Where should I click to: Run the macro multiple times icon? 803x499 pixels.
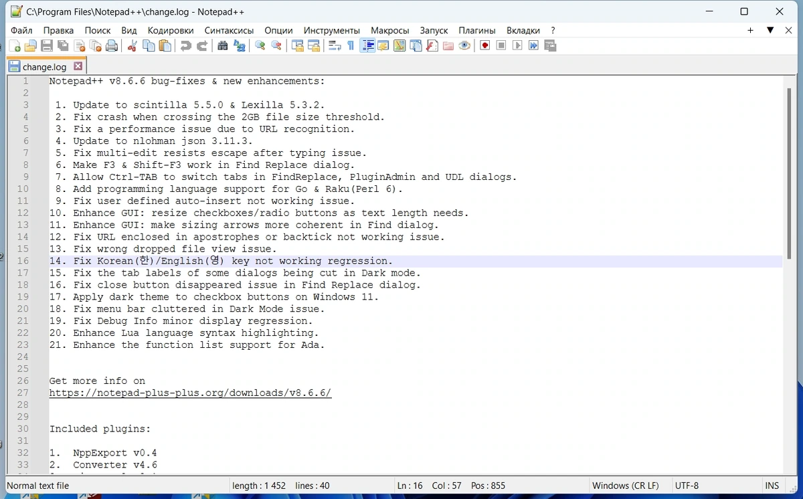[x=533, y=45]
